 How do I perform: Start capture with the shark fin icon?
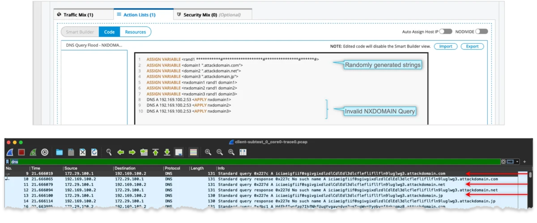(10, 152)
